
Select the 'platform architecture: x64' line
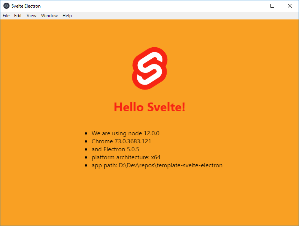pyautogui.click(x=126, y=157)
